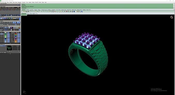This screenshot has width=175, height=95.
Task: Toggle the checkbox left of Gem 03 swatch
Action: [x=4, y=41]
